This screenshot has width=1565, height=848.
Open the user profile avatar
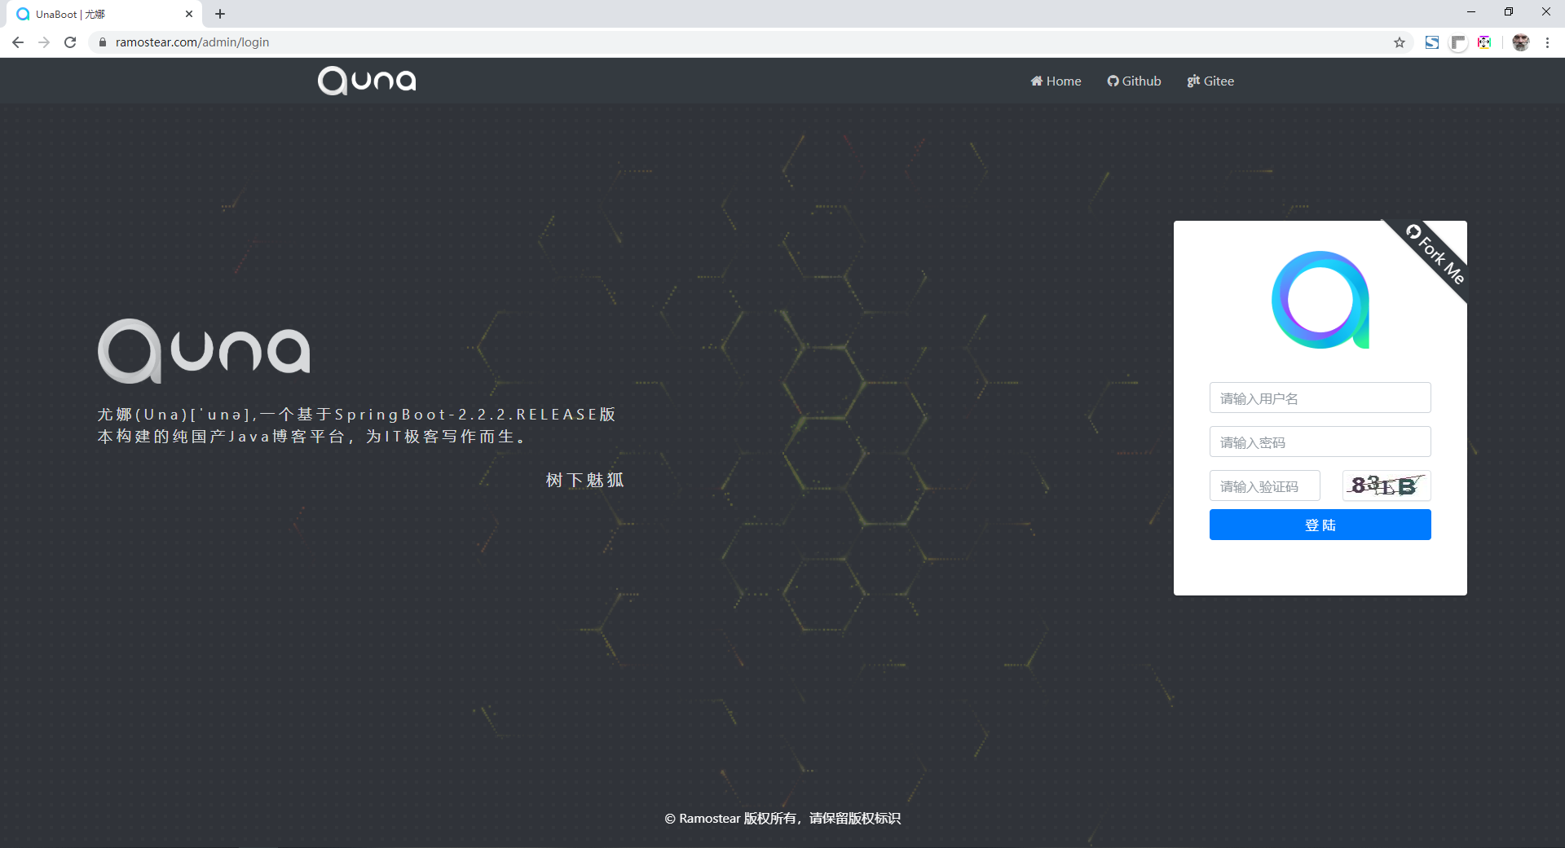1520,42
